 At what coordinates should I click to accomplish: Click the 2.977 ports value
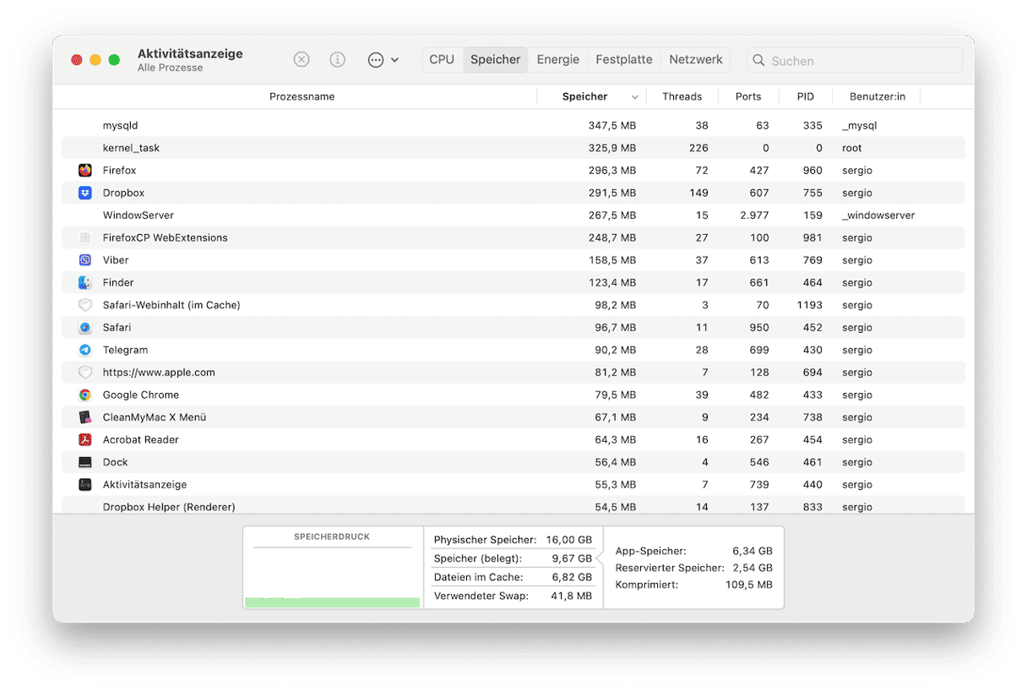pyautogui.click(x=754, y=215)
